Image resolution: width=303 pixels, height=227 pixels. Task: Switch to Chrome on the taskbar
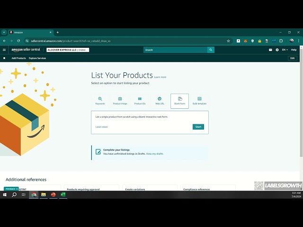34,194
